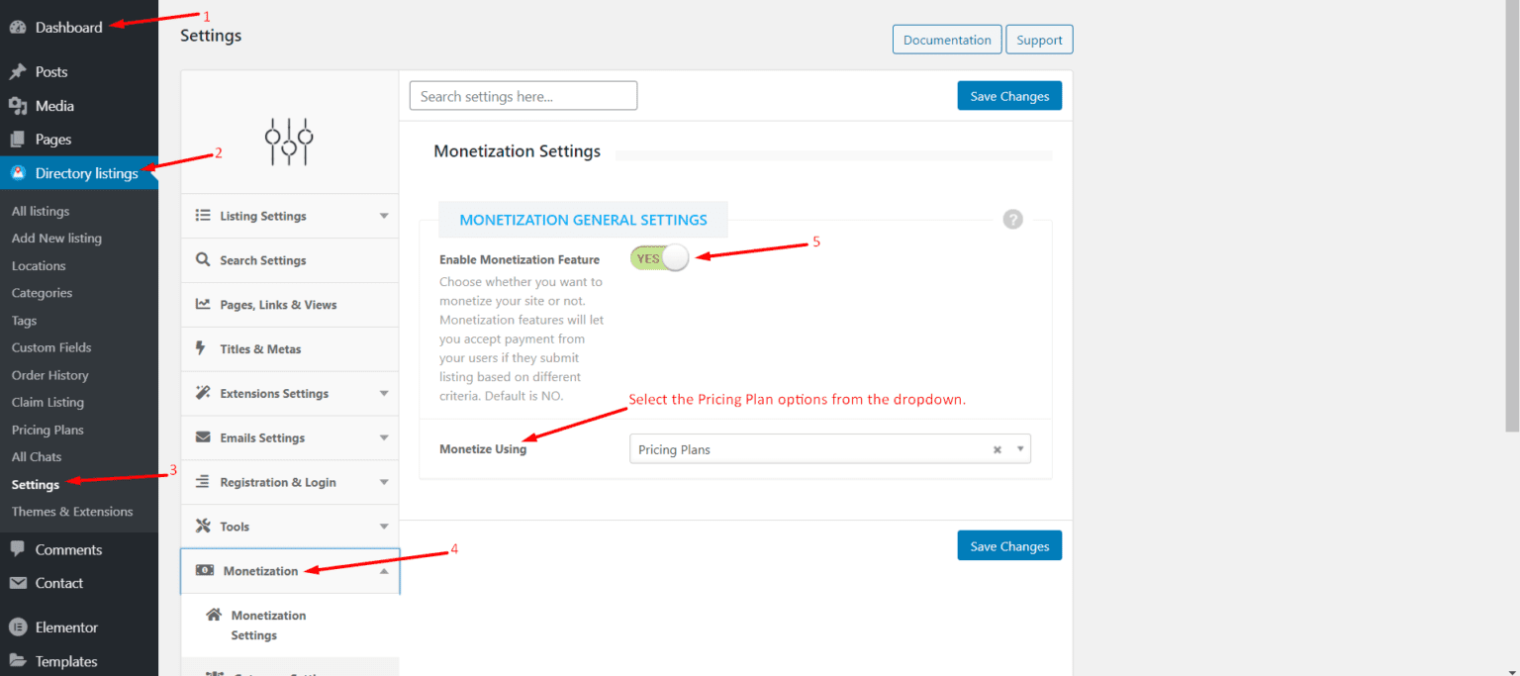Disable the Enable Monetization Feature toggle
Image resolution: width=1520 pixels, height=676 pixels.
pos(659,257)
